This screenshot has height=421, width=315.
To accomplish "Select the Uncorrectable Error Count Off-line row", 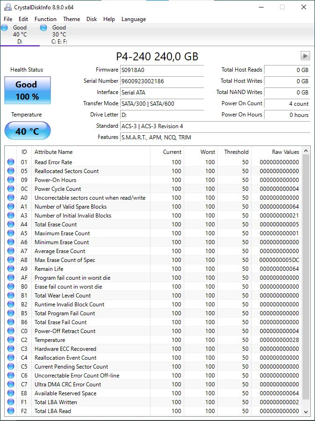I will tap(153, 375).
